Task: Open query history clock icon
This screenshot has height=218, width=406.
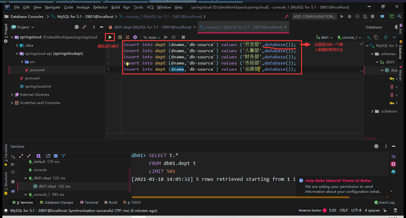Action: coord(120,37)
